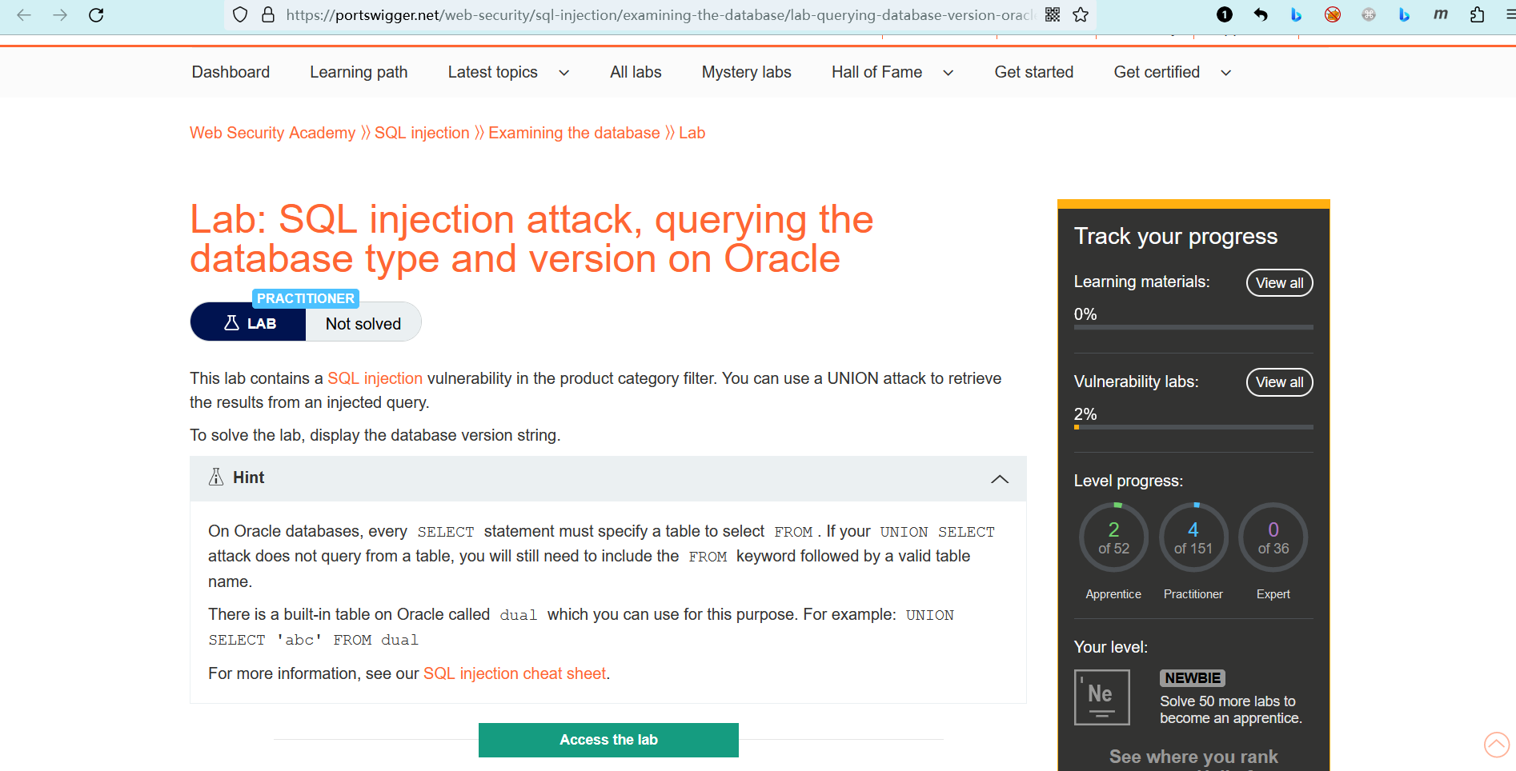The height and width of the screenshot is (771, 1516).
Task: Click the back navigation arrow
Action: [24, 14]
